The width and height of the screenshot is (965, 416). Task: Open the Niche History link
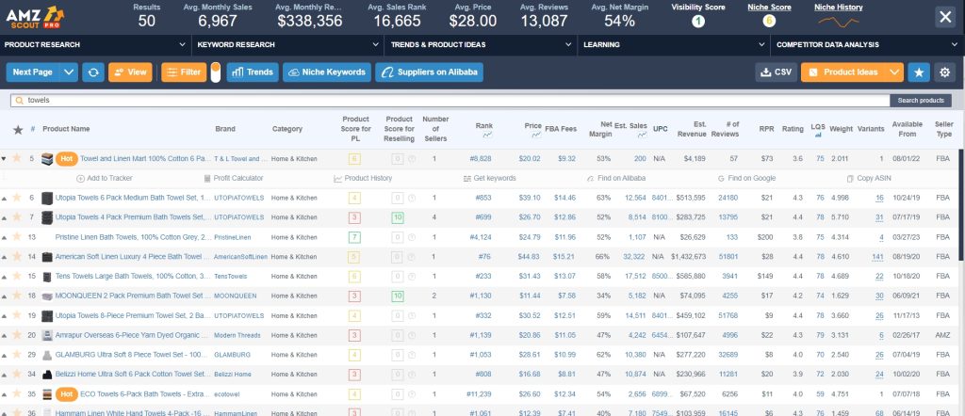click(x=838, y=7)
